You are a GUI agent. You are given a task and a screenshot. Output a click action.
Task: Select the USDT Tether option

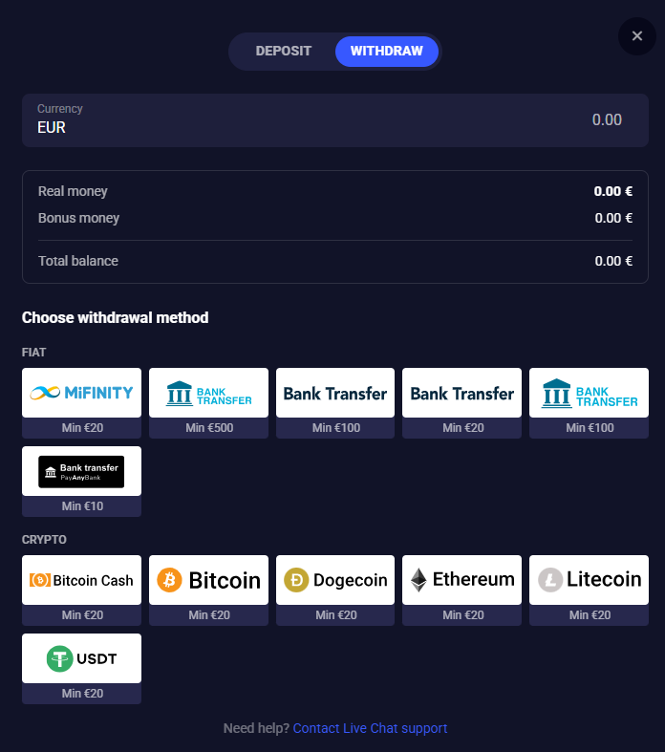[x=81, y=658]
